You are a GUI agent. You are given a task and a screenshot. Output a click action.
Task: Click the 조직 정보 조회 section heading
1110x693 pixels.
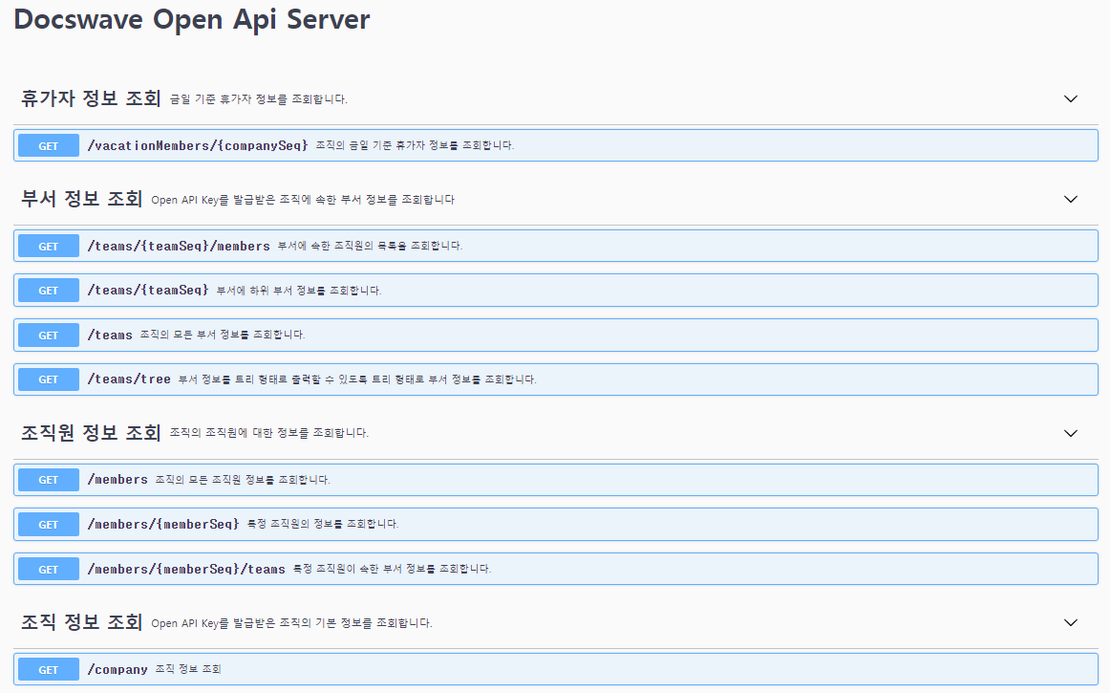click(81, 622)
